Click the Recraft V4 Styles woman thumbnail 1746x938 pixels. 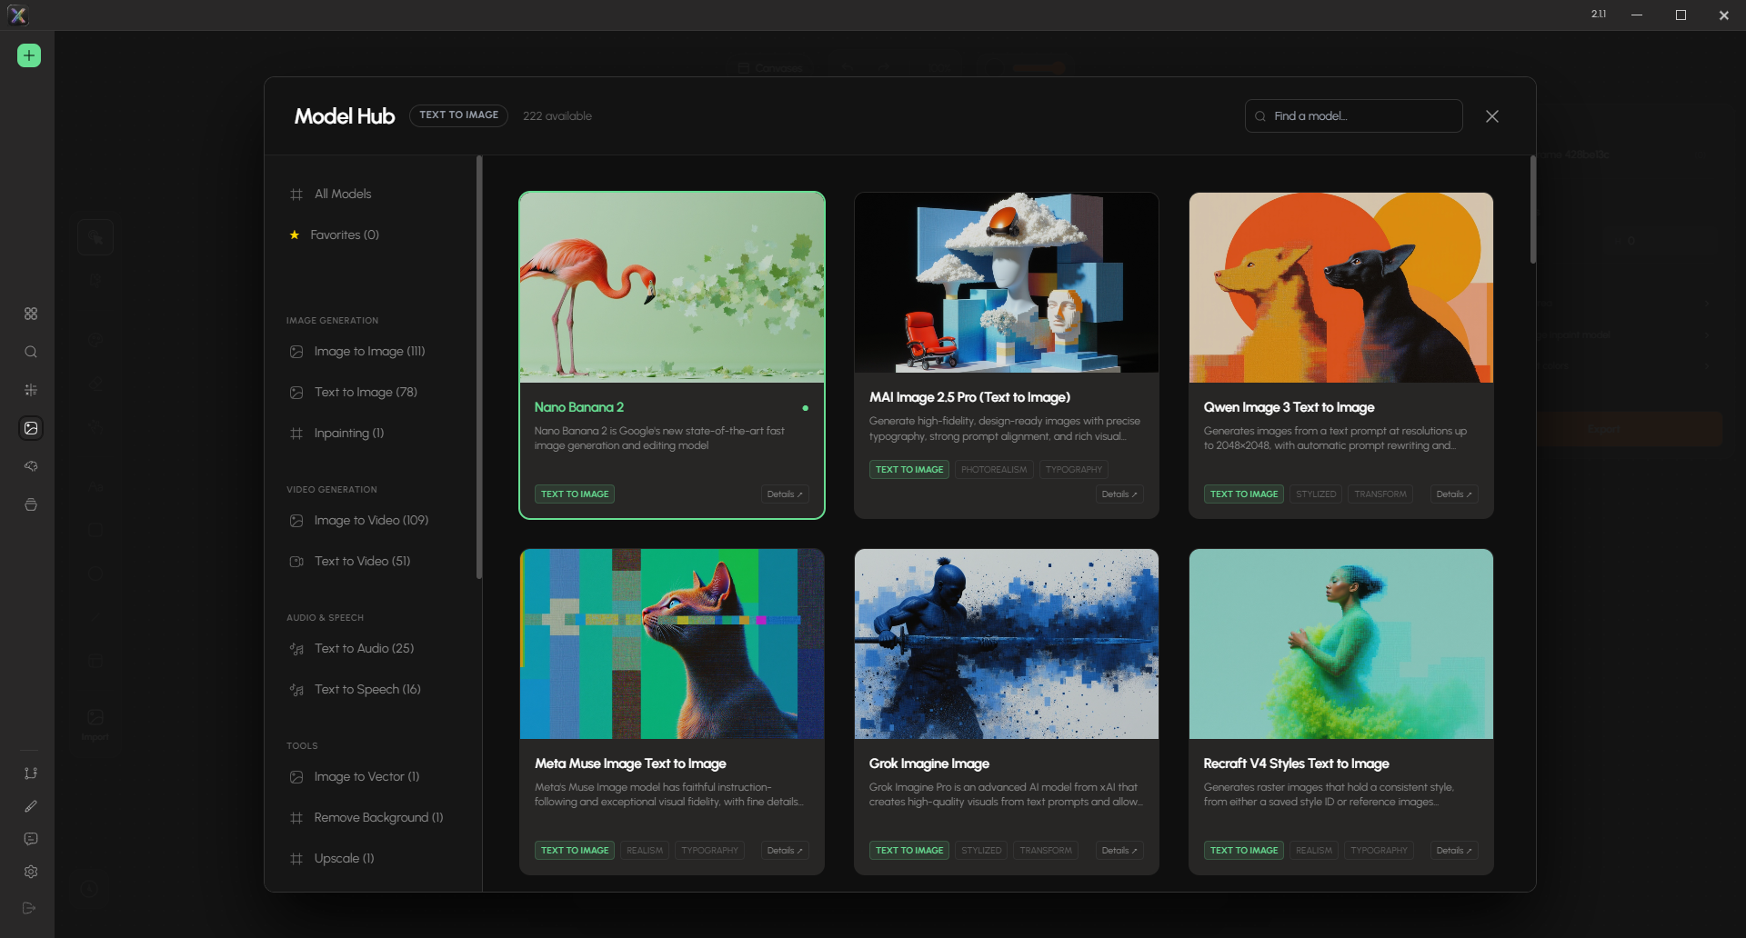(1341, 644)
